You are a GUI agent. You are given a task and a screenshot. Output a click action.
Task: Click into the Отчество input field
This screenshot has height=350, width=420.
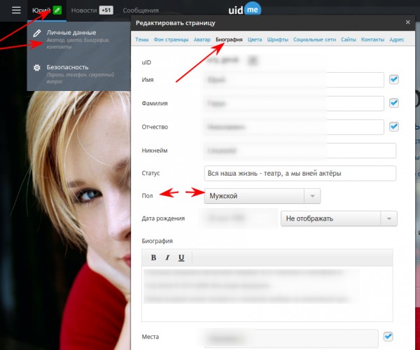point(294,127)
